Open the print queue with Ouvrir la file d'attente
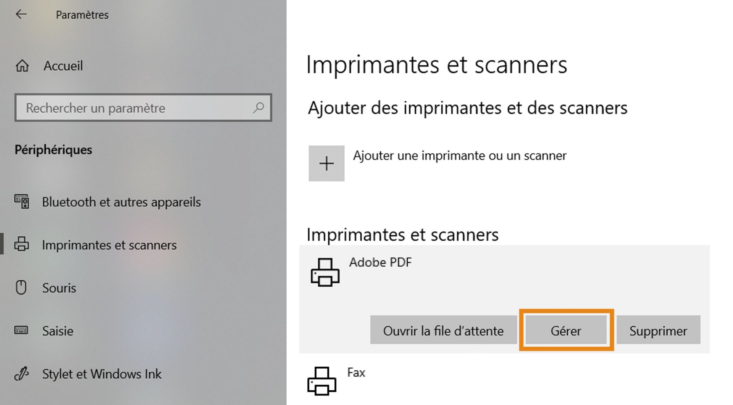Viewport: 733px width, 405px height. [x=443, y=330]
